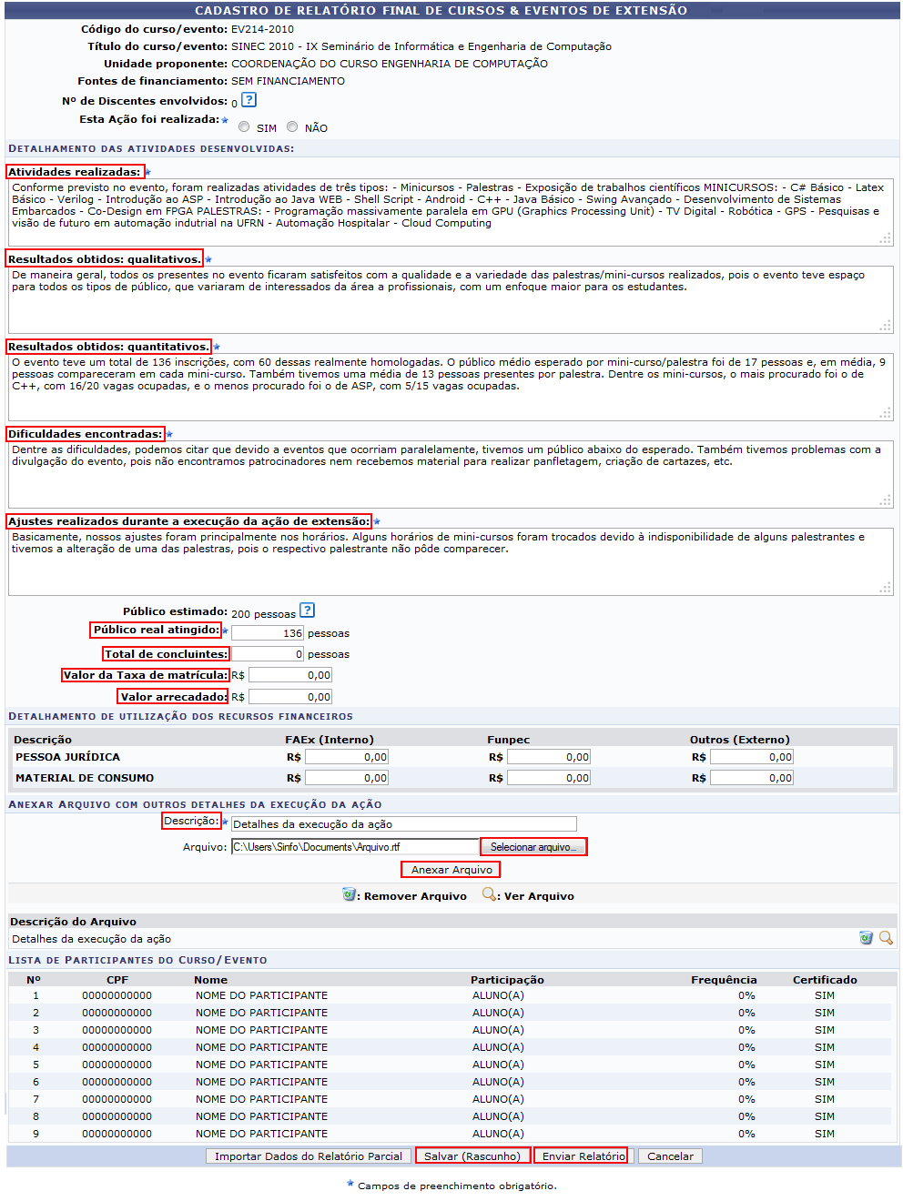Select NÃO for Esta Ação foi realizada
The width and height of the screenshot is (903, 1201).
click(292, 127)
